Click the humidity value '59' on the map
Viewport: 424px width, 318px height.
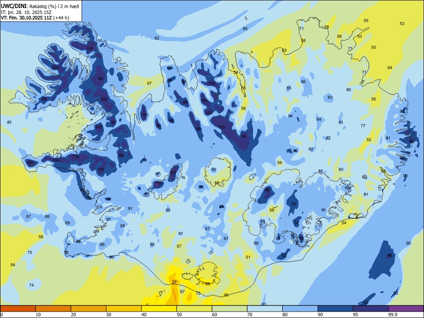[x=279, y=162]
